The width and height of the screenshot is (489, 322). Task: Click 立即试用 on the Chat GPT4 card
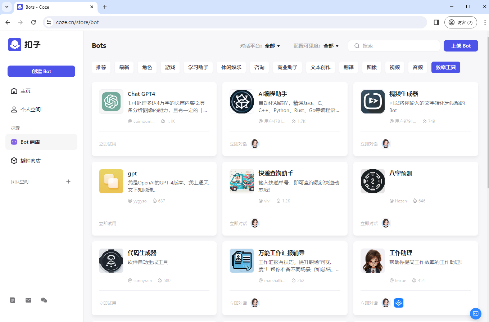tap(108, 144)
